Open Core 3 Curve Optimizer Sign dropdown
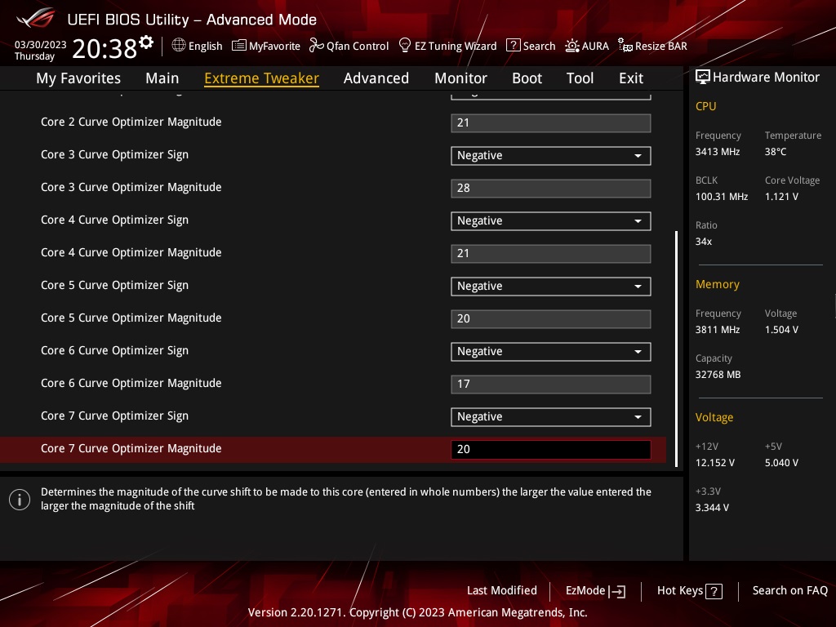This screenshot has height=627, width=836. (551, 156)
